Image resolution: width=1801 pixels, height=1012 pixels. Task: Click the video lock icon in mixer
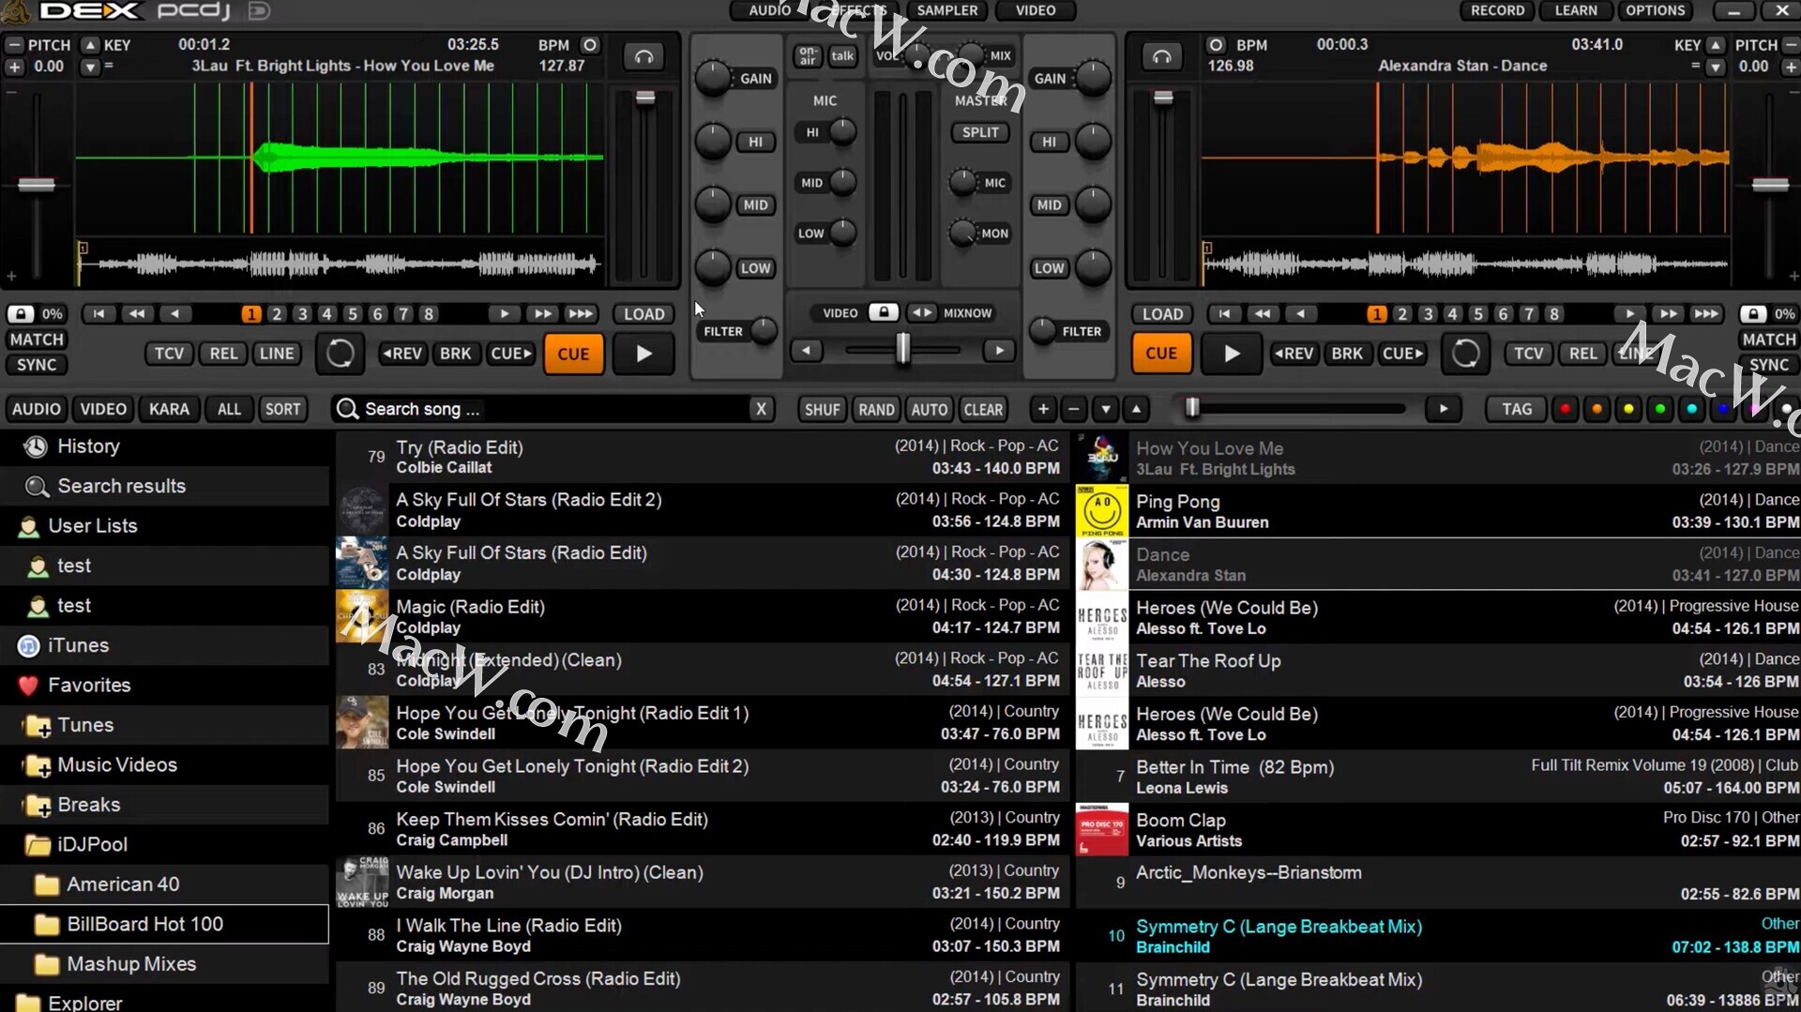pyautogui.click(x=883, y=312)
